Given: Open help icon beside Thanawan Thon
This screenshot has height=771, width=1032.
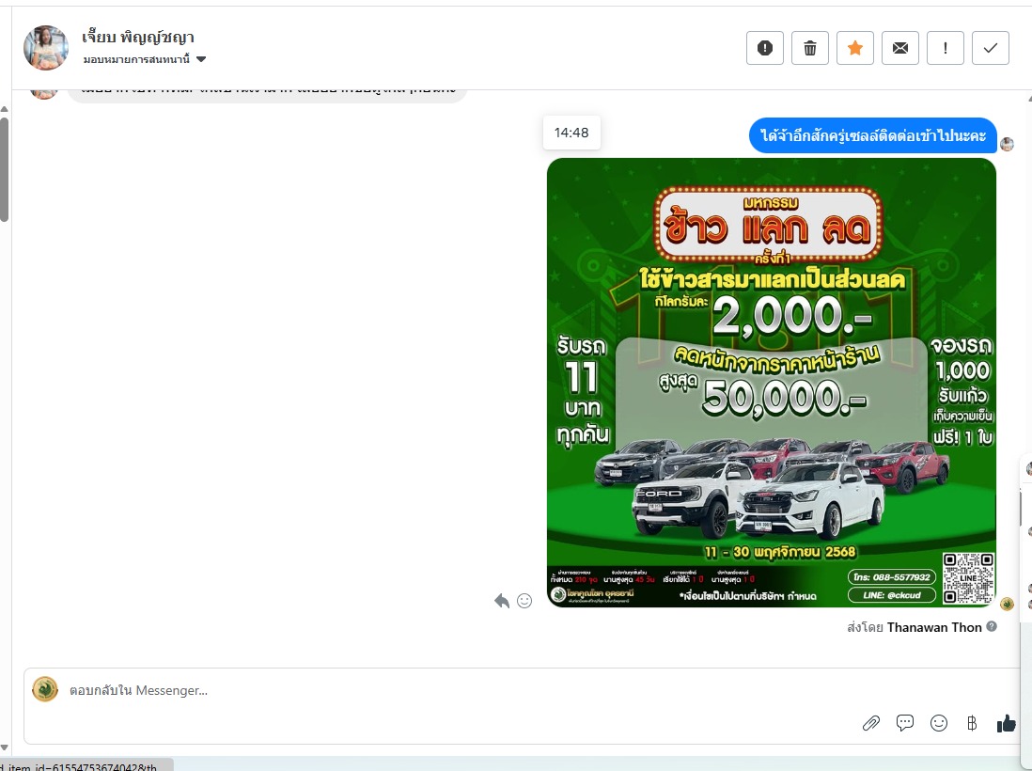Looking at the screenshot, I should tap(992, 627).
